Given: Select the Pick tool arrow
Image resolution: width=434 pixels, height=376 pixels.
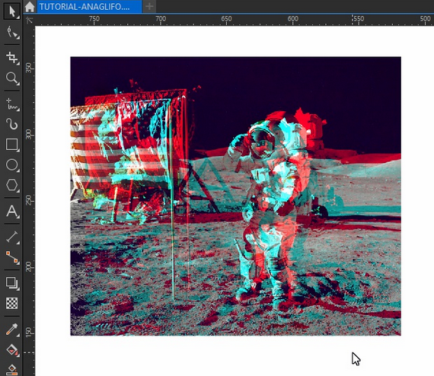Looking at the screenshot, I should click(x=11, y=11).
